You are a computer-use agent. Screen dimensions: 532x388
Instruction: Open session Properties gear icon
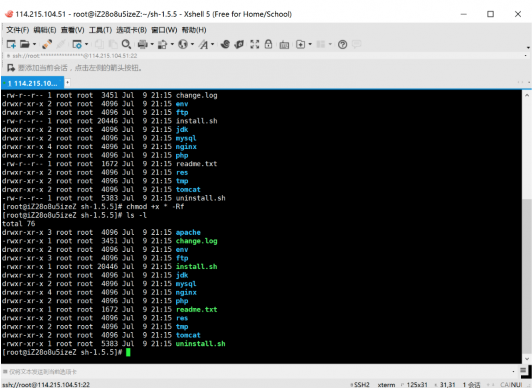point(77,44)
